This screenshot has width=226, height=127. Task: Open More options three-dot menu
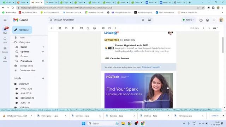[x=115, y=28]
